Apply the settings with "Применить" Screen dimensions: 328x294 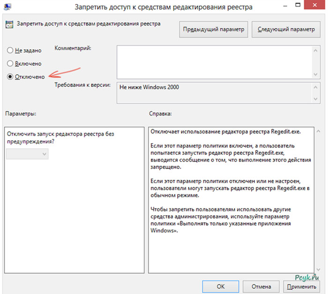pyautogui.click(x=302, y=286)
